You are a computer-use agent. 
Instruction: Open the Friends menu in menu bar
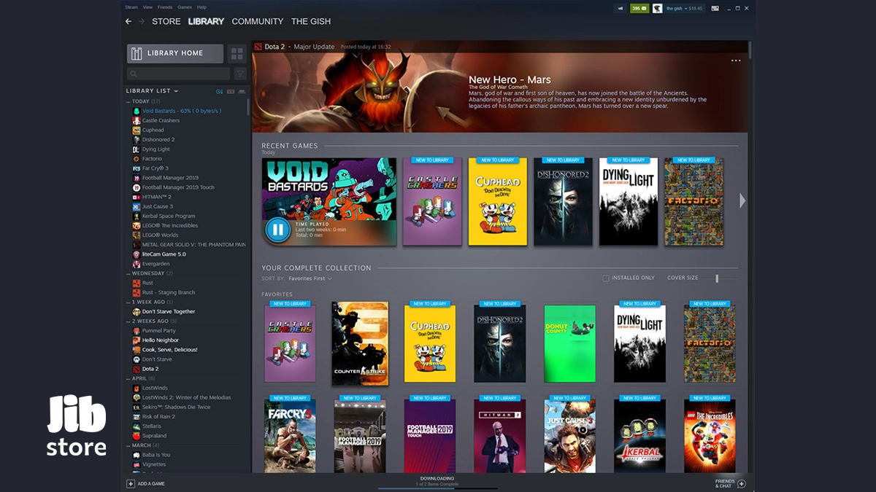(165, 7)
